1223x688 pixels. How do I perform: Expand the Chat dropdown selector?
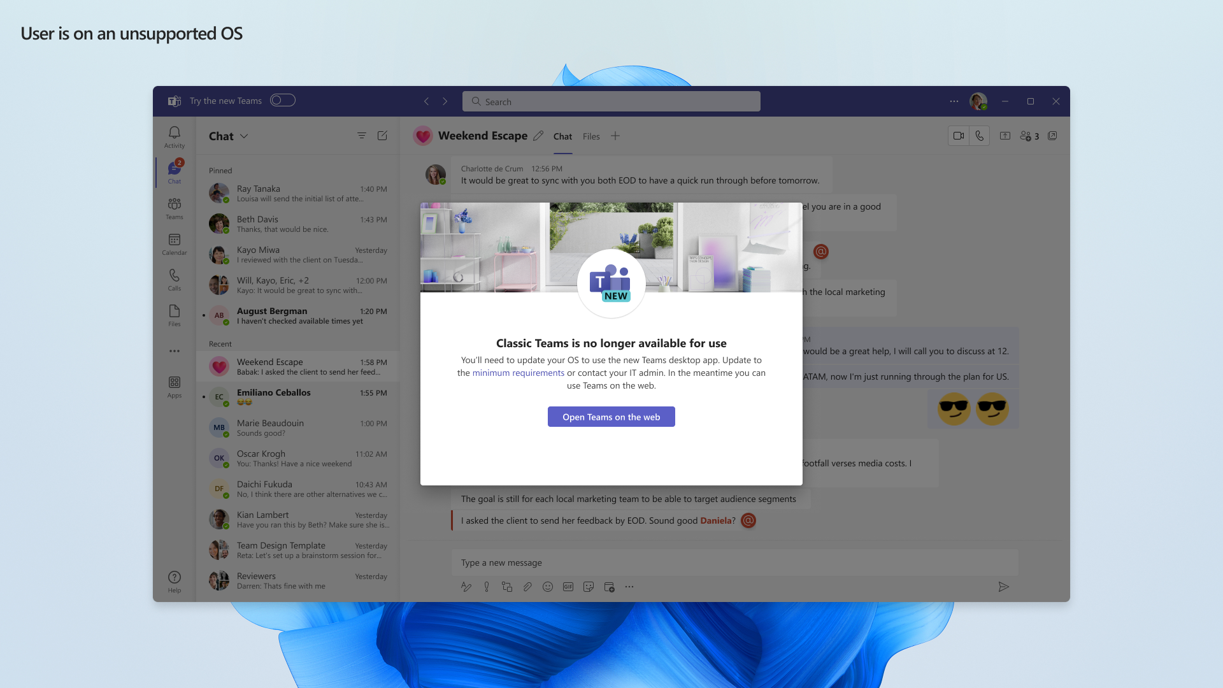coord(243,135)
